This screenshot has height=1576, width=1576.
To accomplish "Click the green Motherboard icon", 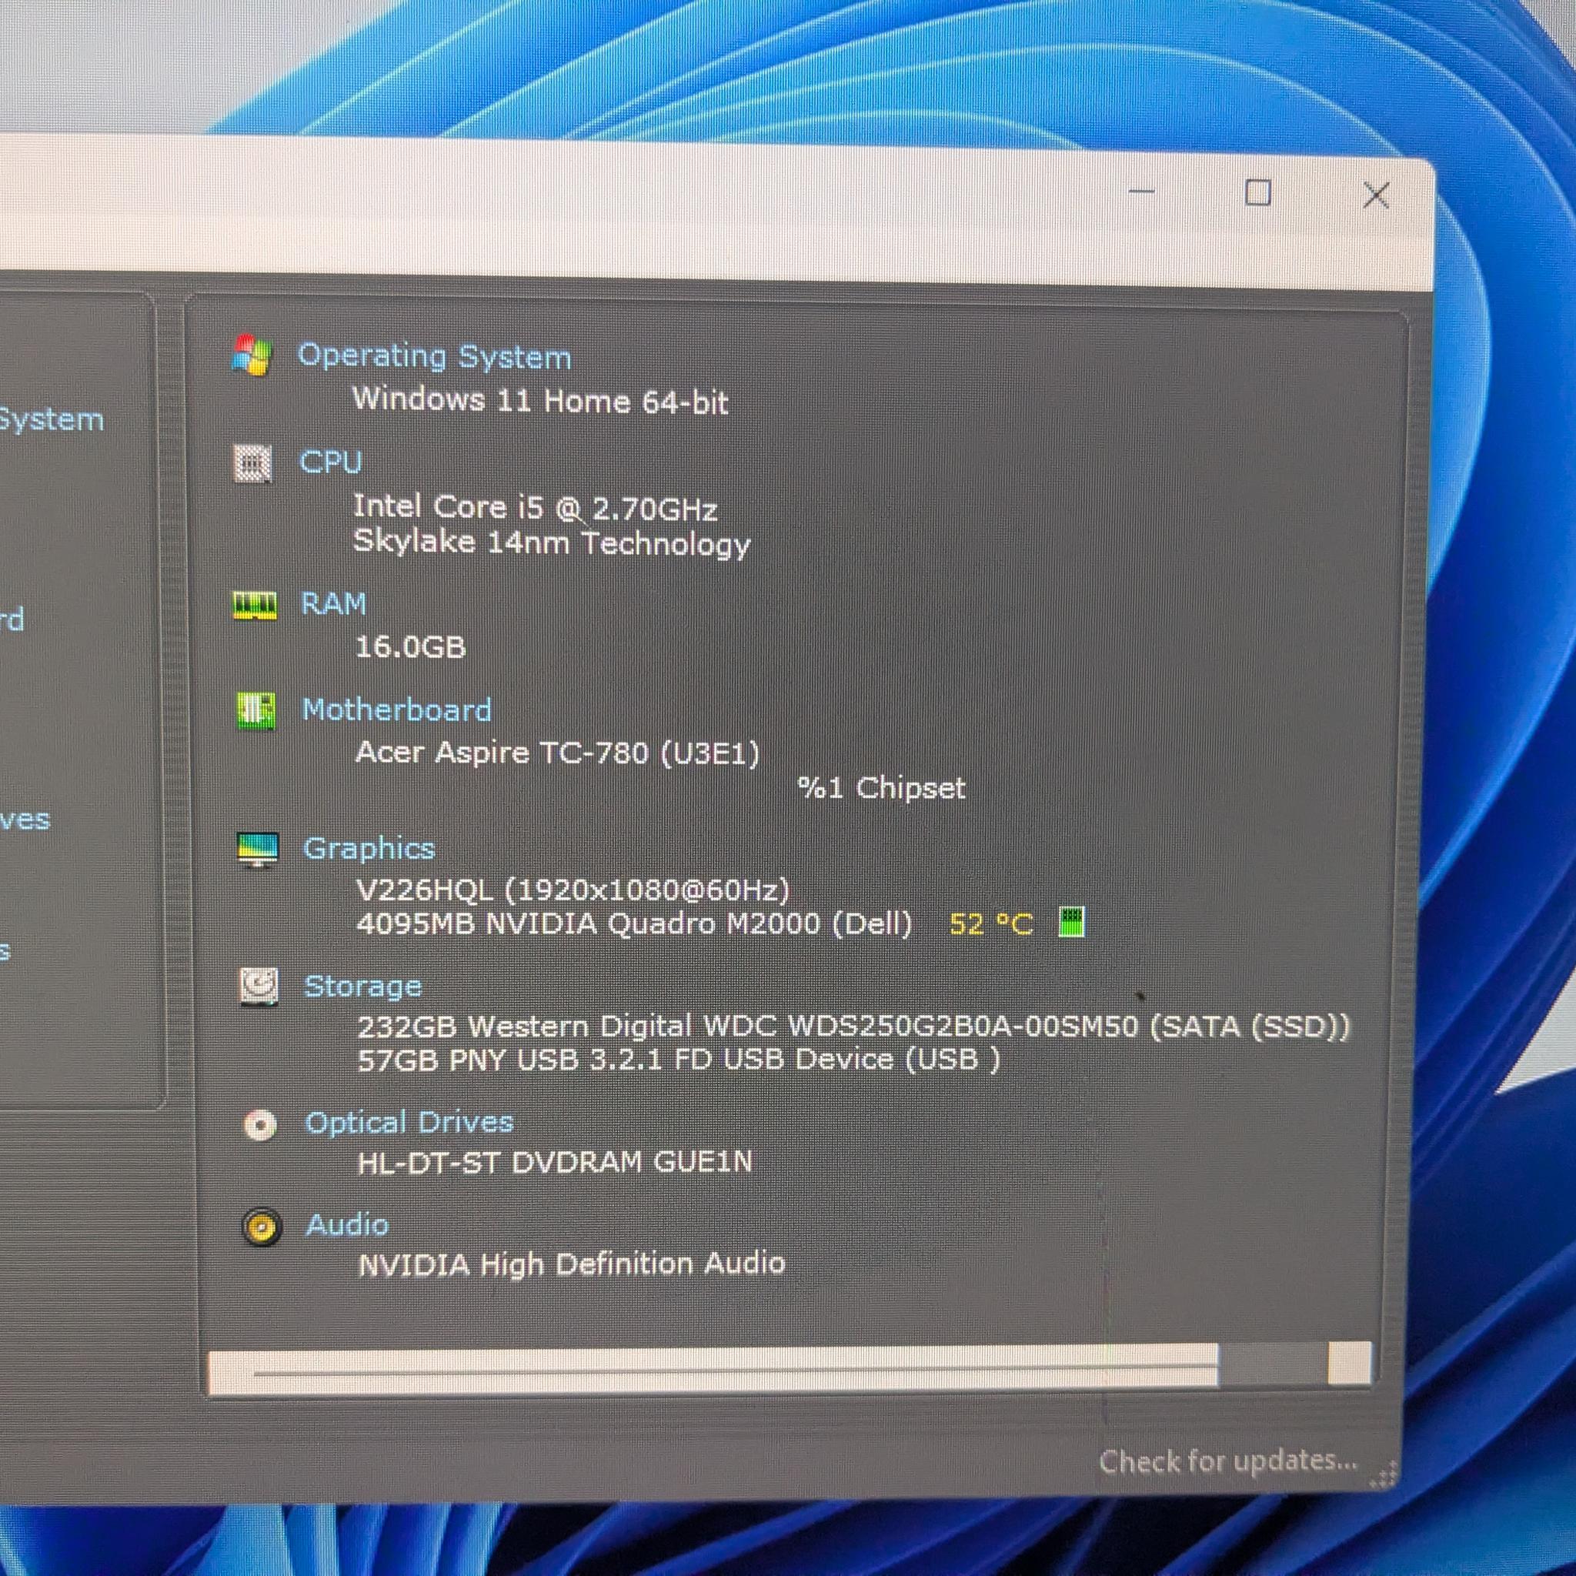I will [256, 711].
